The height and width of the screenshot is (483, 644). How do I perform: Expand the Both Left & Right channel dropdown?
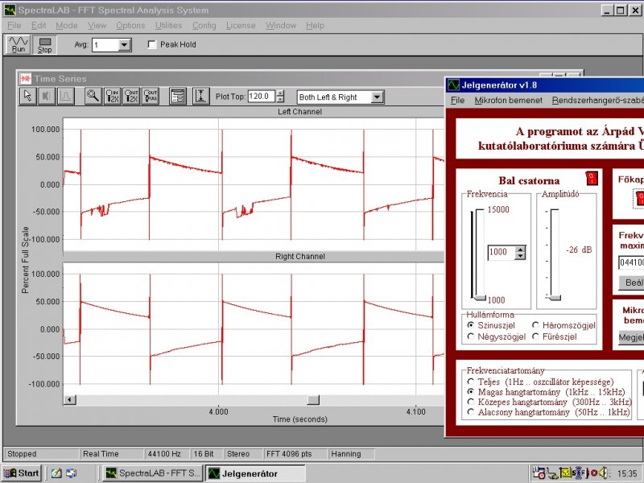377,97
